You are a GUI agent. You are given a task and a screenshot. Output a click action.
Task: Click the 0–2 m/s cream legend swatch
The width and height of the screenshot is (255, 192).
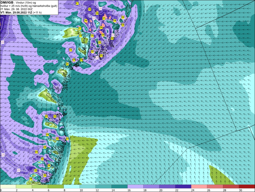[x=8, y=186]
